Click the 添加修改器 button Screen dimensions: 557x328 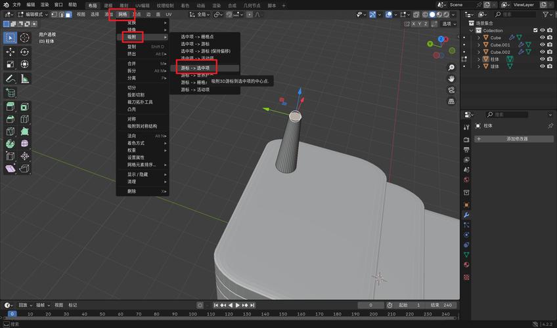(514, 138)
